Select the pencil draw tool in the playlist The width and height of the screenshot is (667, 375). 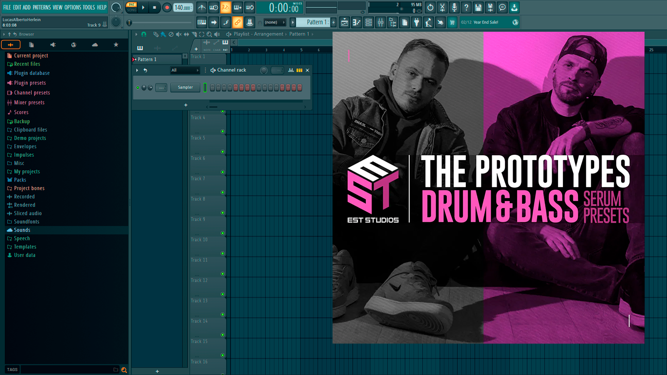click(x=156, y=34)
